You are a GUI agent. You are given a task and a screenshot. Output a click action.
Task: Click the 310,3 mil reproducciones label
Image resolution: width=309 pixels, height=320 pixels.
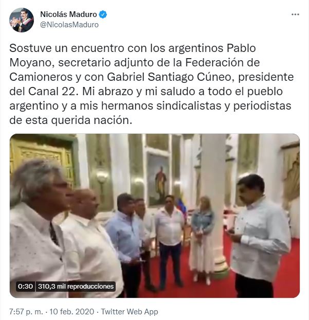click(x=76, y=287)
